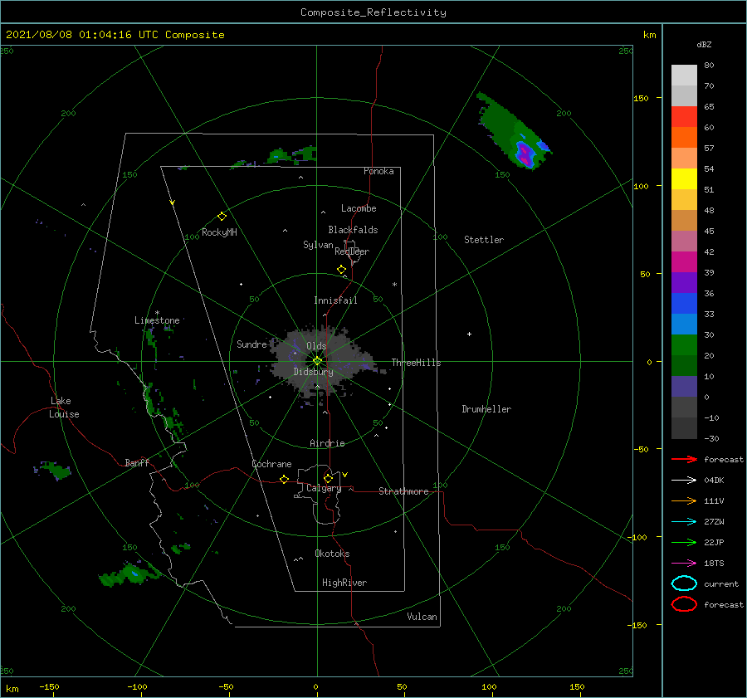Image resolution: width=747 pixels, height=698 pixels.
Task: Select the bright yellow dBZ color swatch
Action: coord(684,179)
